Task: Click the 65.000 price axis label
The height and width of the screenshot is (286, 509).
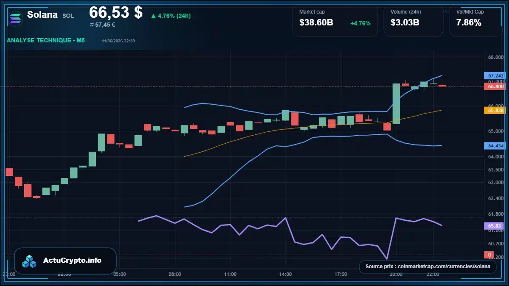Action: (x=495, y=131)
